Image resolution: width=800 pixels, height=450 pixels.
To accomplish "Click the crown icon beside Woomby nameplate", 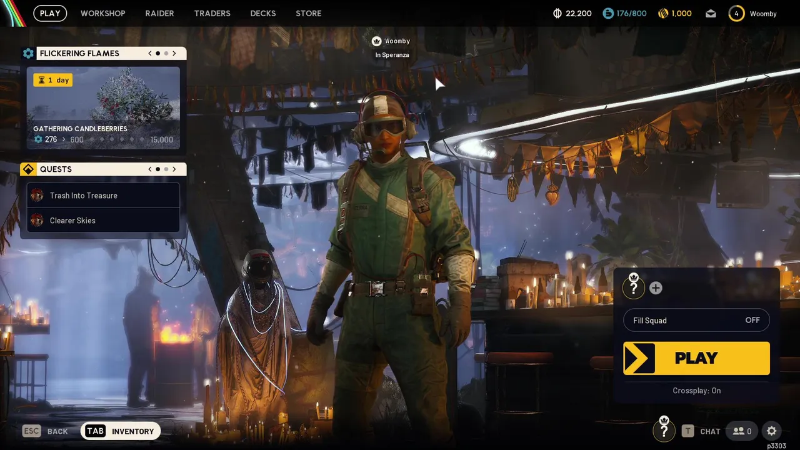I will point(376,41).
